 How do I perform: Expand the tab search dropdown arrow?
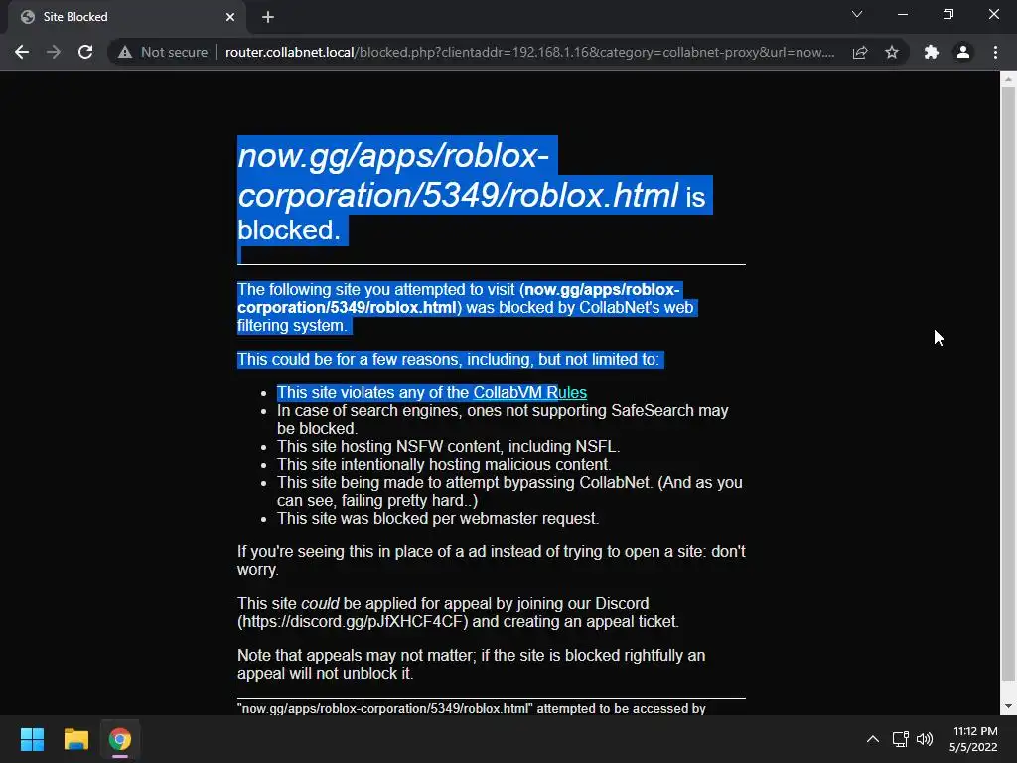click(x=857, y=14)
